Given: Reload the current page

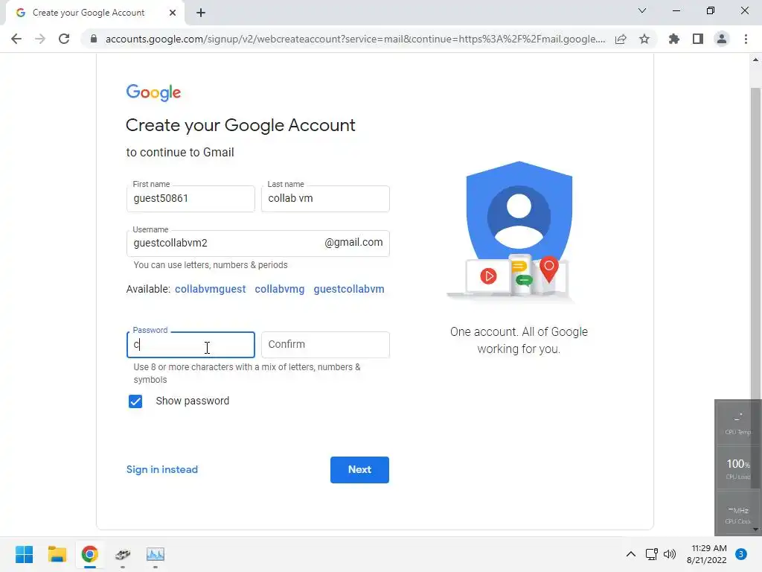Looking at the screenshot, I should pos(64,39).
